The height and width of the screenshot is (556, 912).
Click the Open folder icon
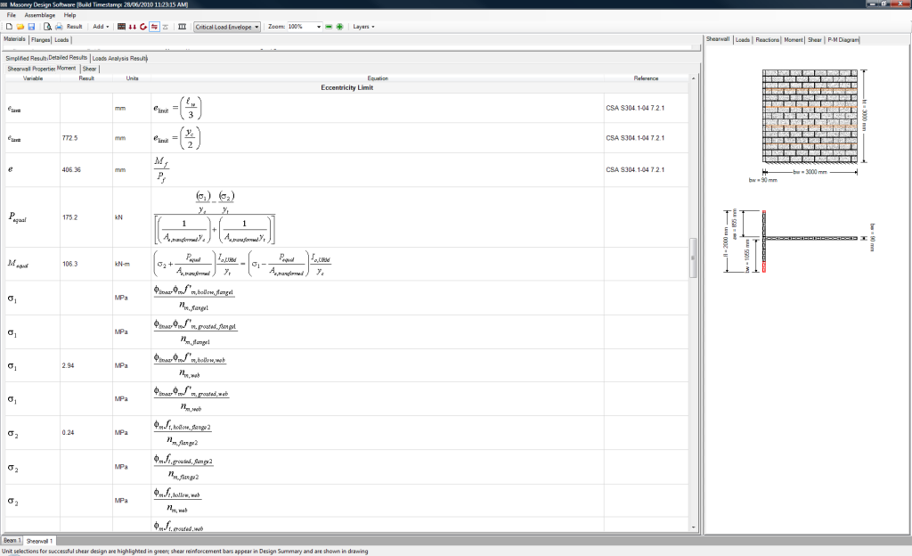(20, 27)
